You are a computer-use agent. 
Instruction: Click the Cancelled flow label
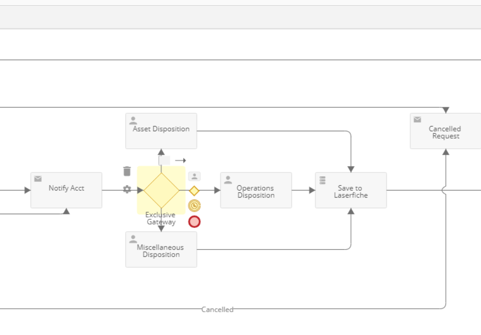pyautogui.click(x=217, y=309)
